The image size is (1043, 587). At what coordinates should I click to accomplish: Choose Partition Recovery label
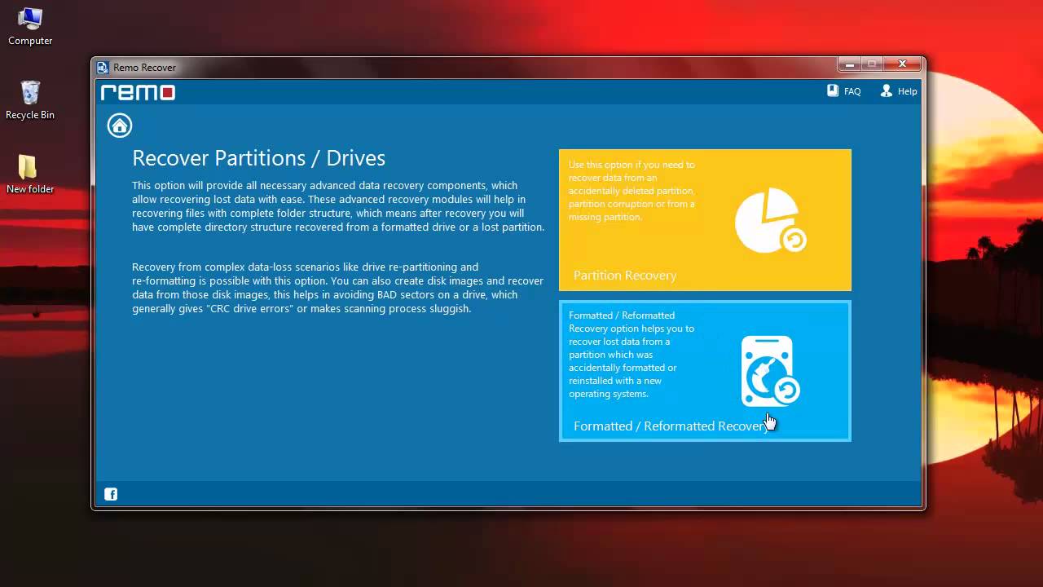point(625,276)
